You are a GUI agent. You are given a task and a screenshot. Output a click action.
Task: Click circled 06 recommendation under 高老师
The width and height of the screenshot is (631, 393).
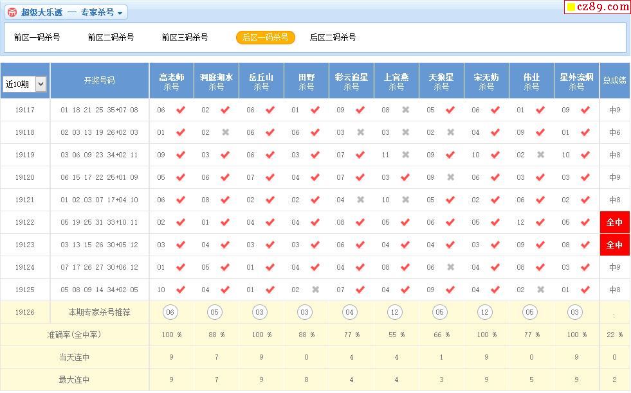click(x=170, y=312)
